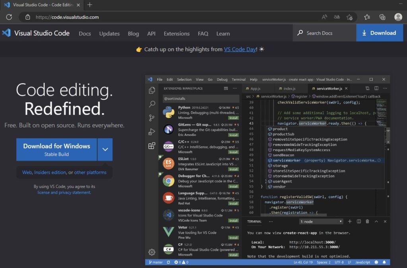The height and width of the screenshot is (268, 407).
Task: Open extensions view more actions ellipsis
Action: coord(235,88)
